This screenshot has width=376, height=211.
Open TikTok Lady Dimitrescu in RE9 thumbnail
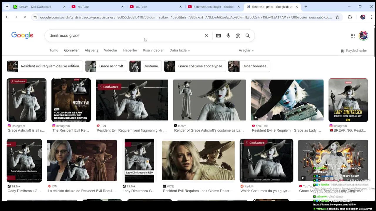(139, 161)
